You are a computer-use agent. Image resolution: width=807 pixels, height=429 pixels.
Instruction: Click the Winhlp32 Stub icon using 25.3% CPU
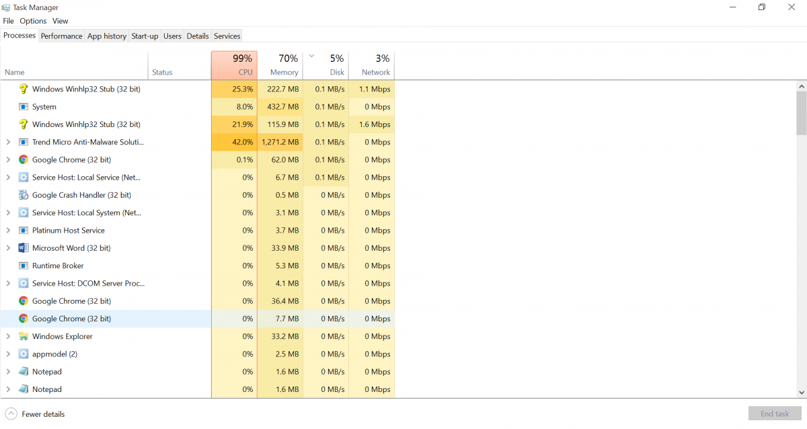tap(24, 89)
